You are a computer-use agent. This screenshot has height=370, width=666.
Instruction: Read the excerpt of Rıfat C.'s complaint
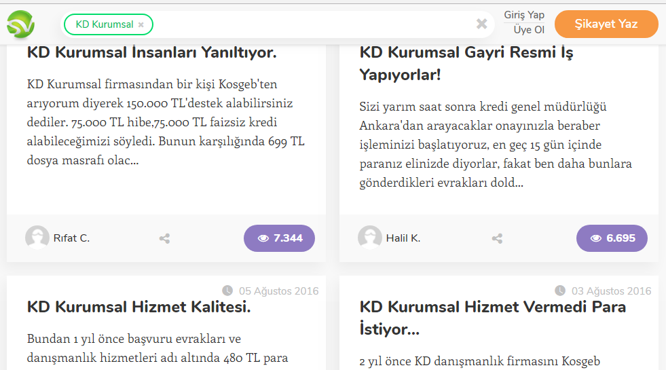tap(166, 122)
